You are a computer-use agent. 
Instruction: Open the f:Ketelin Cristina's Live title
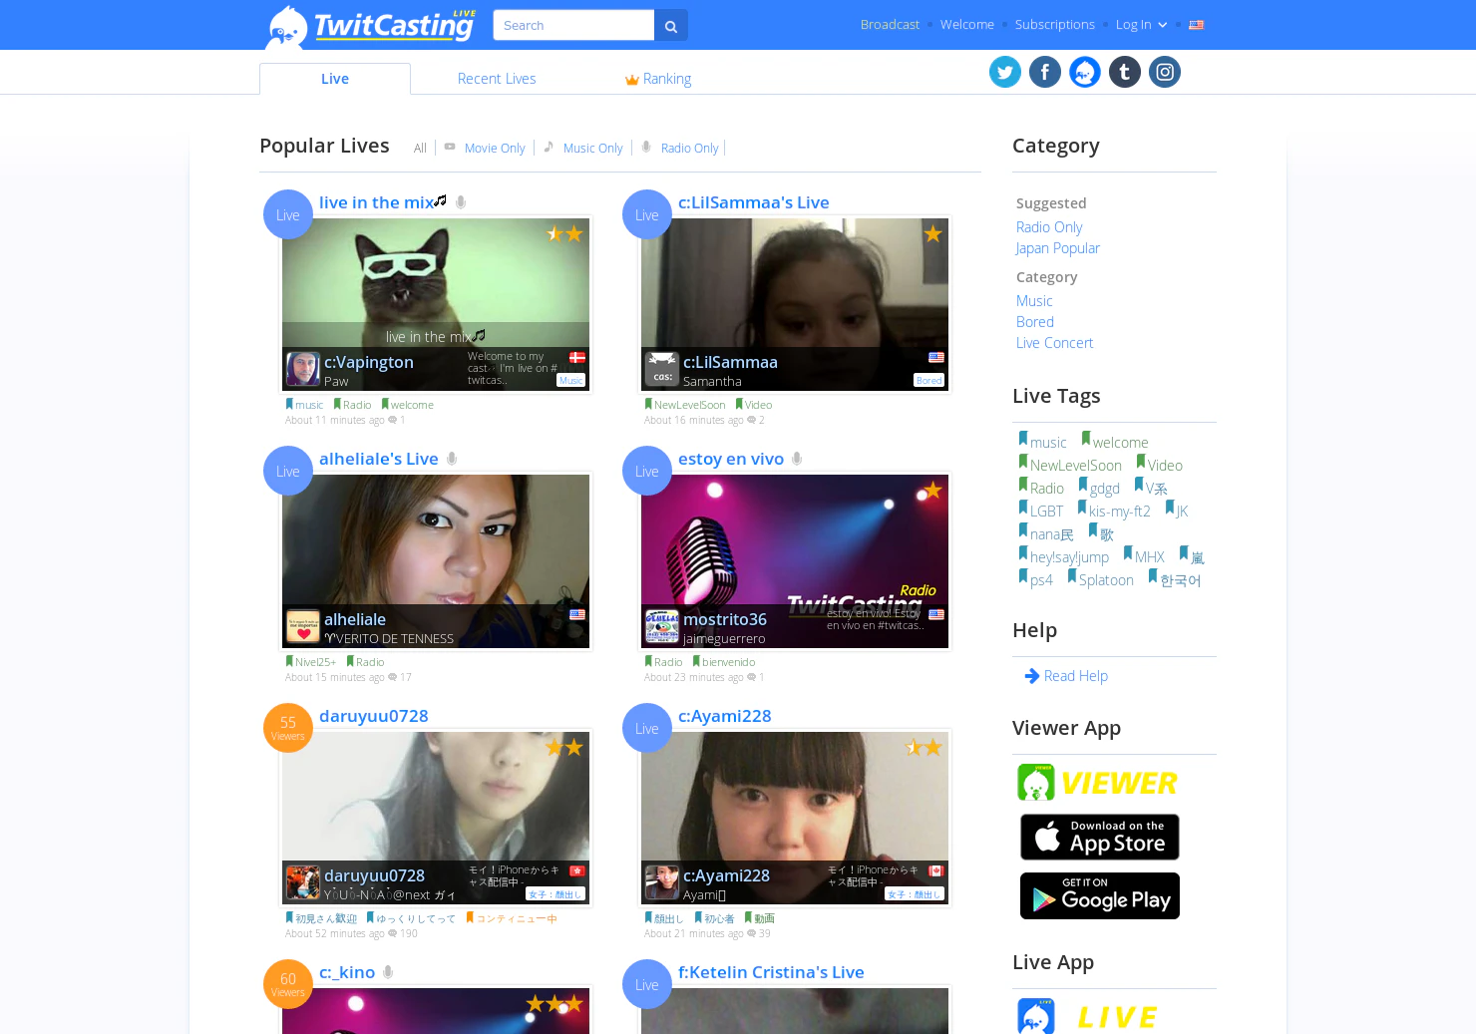pos(771,972)
